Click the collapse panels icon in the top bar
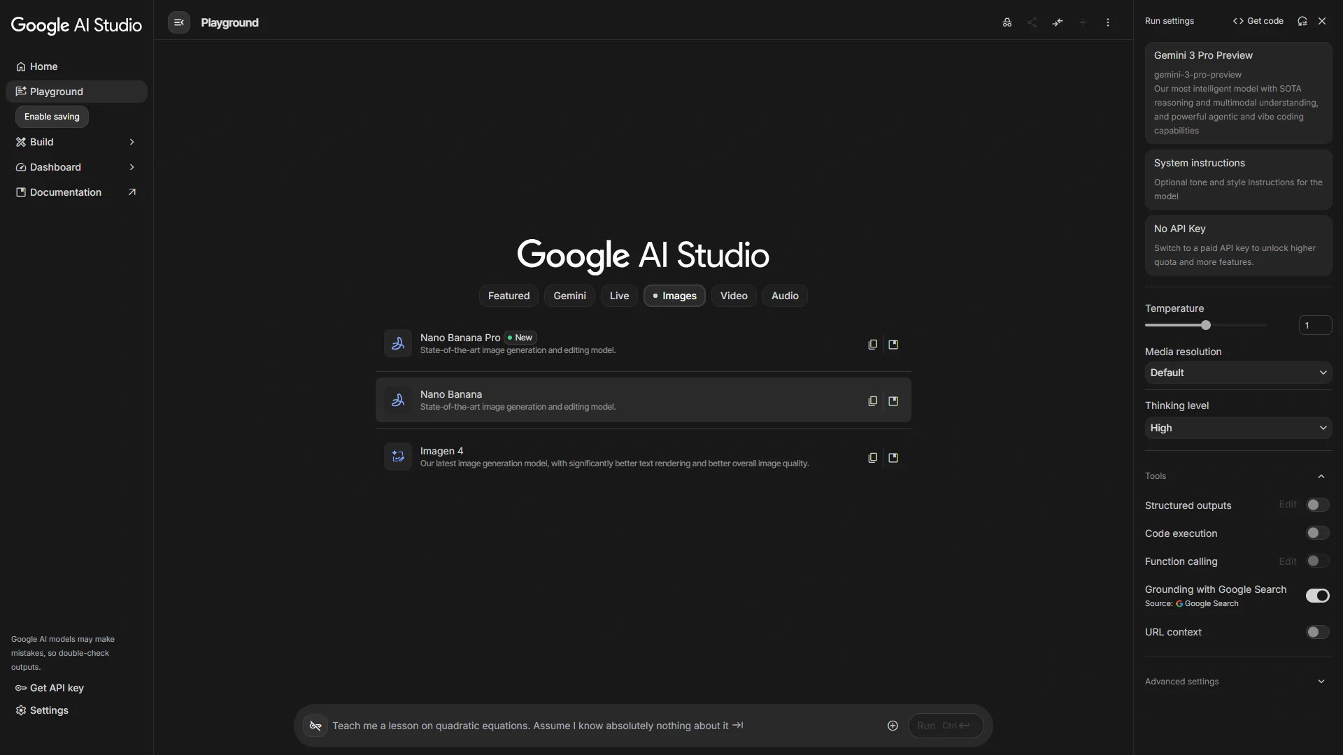This screenshot has width=1343, height=755. (x=1058, y=22)
